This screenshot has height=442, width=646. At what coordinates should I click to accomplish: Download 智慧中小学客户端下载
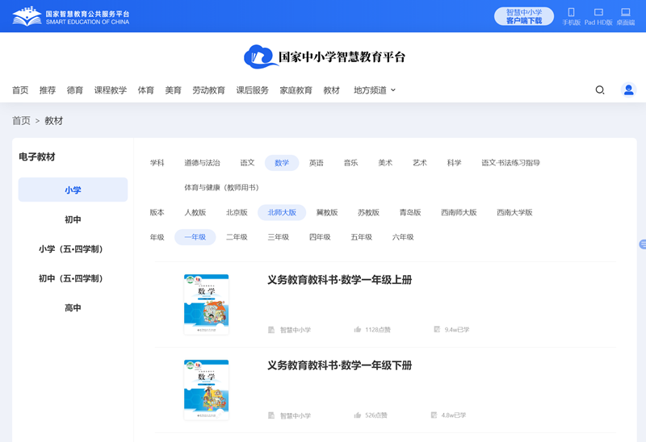click(x=524, y=16)
